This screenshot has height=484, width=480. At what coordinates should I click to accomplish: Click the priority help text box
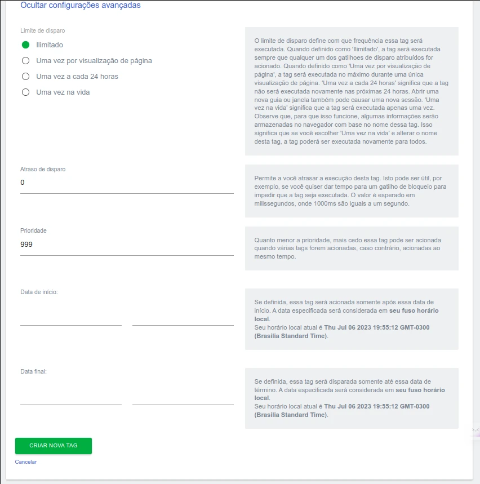(352, 248)
